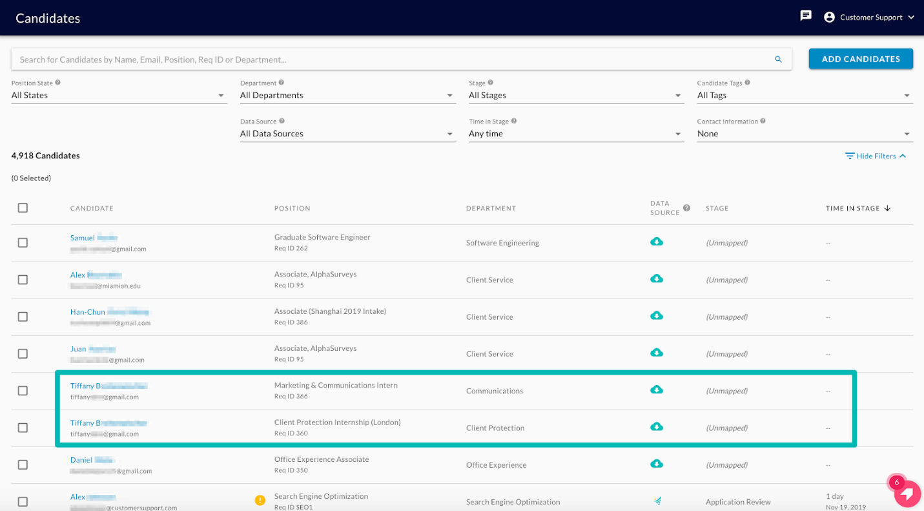This screenshot has width=924, height=511.
Task: Click cloud icon in Han-Chun's row
Action: pos(657,316)
